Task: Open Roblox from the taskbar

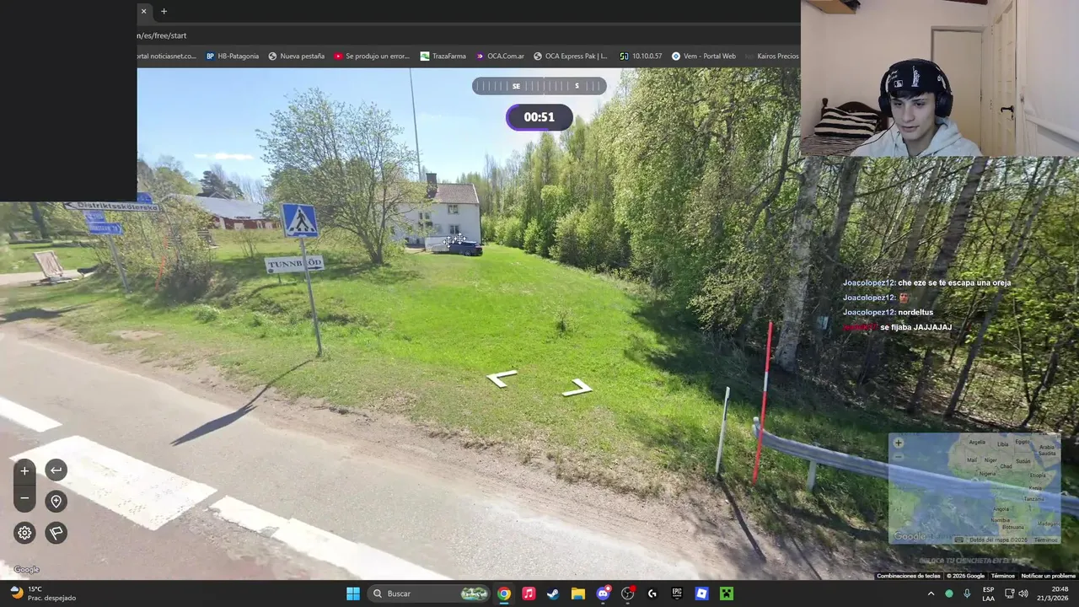Action: tap(701, 594)
